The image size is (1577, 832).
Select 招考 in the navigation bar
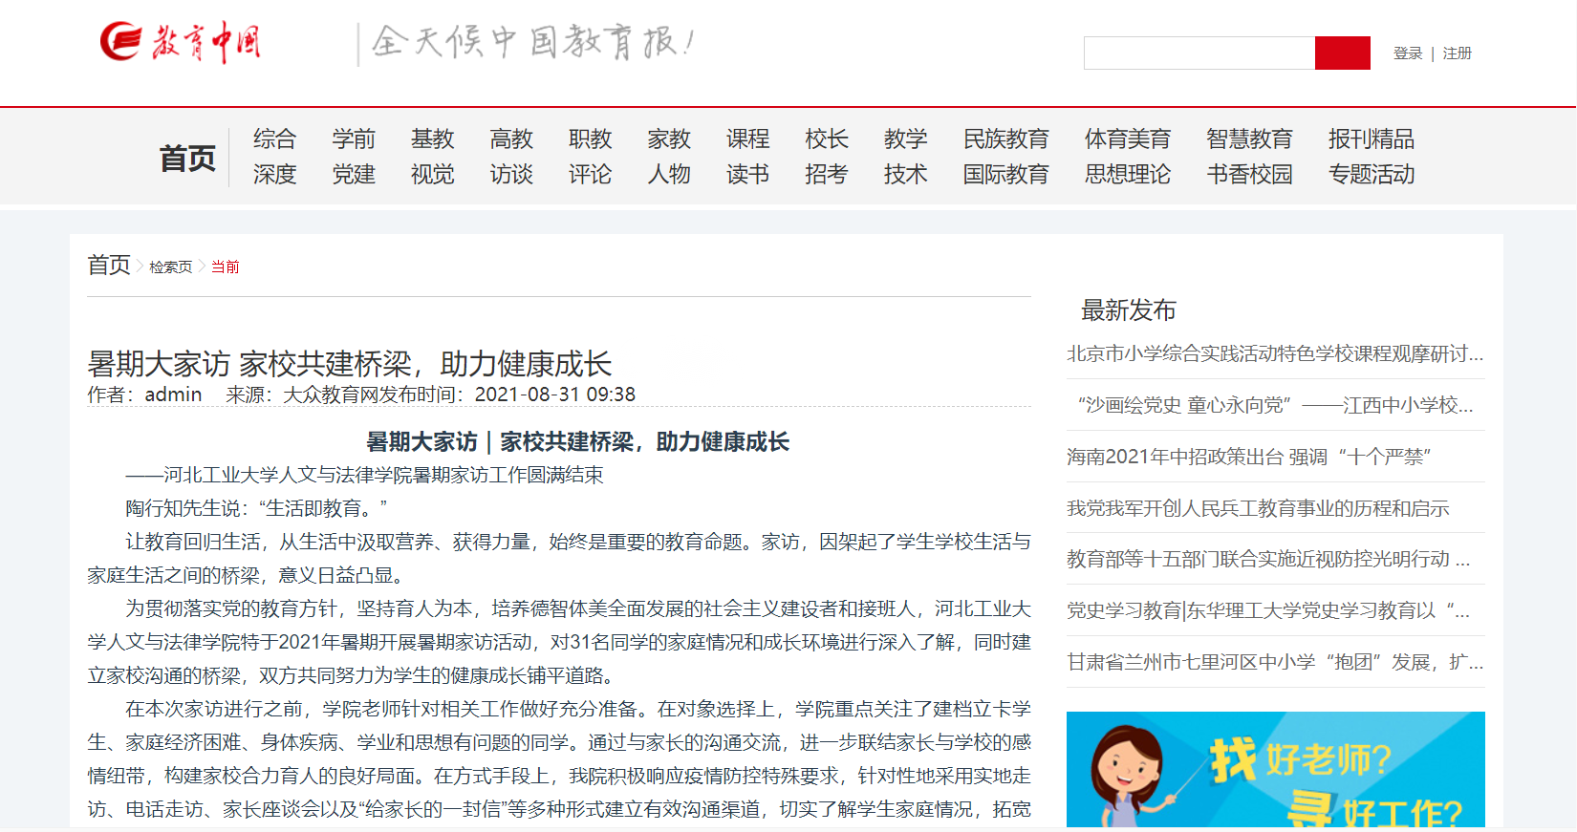click(x=826, y=175)
